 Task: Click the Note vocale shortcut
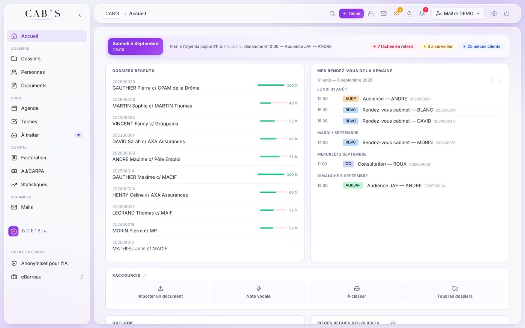pyautogui.click(x=258, y=292)
